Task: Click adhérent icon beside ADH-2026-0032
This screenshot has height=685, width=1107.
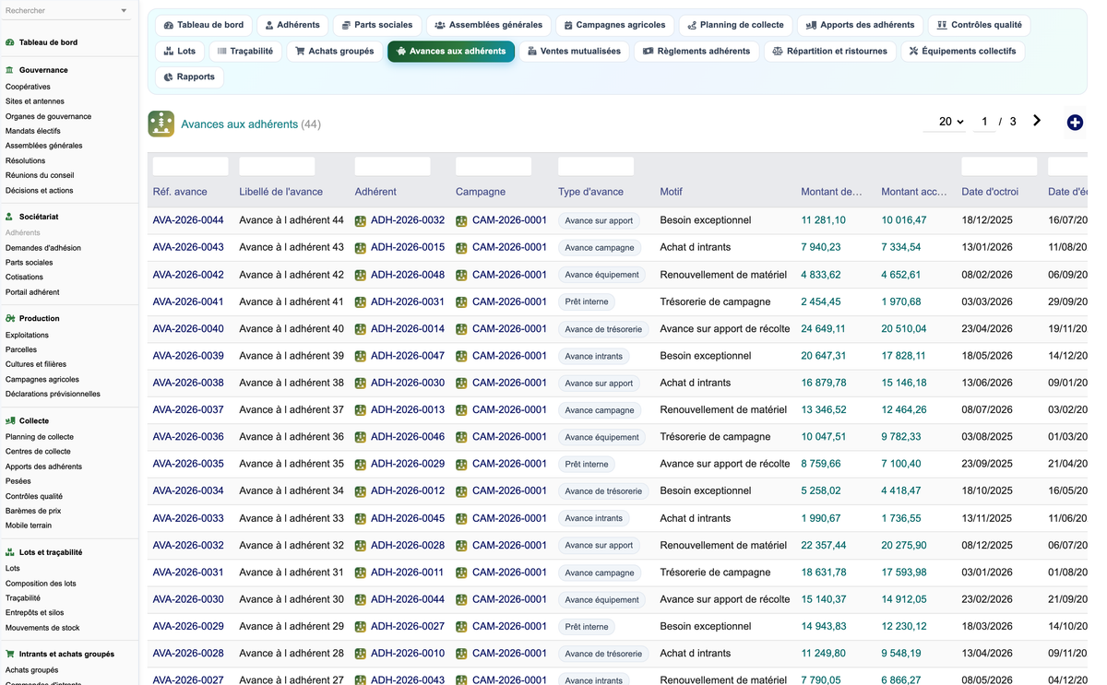Action: click(361, 221)
